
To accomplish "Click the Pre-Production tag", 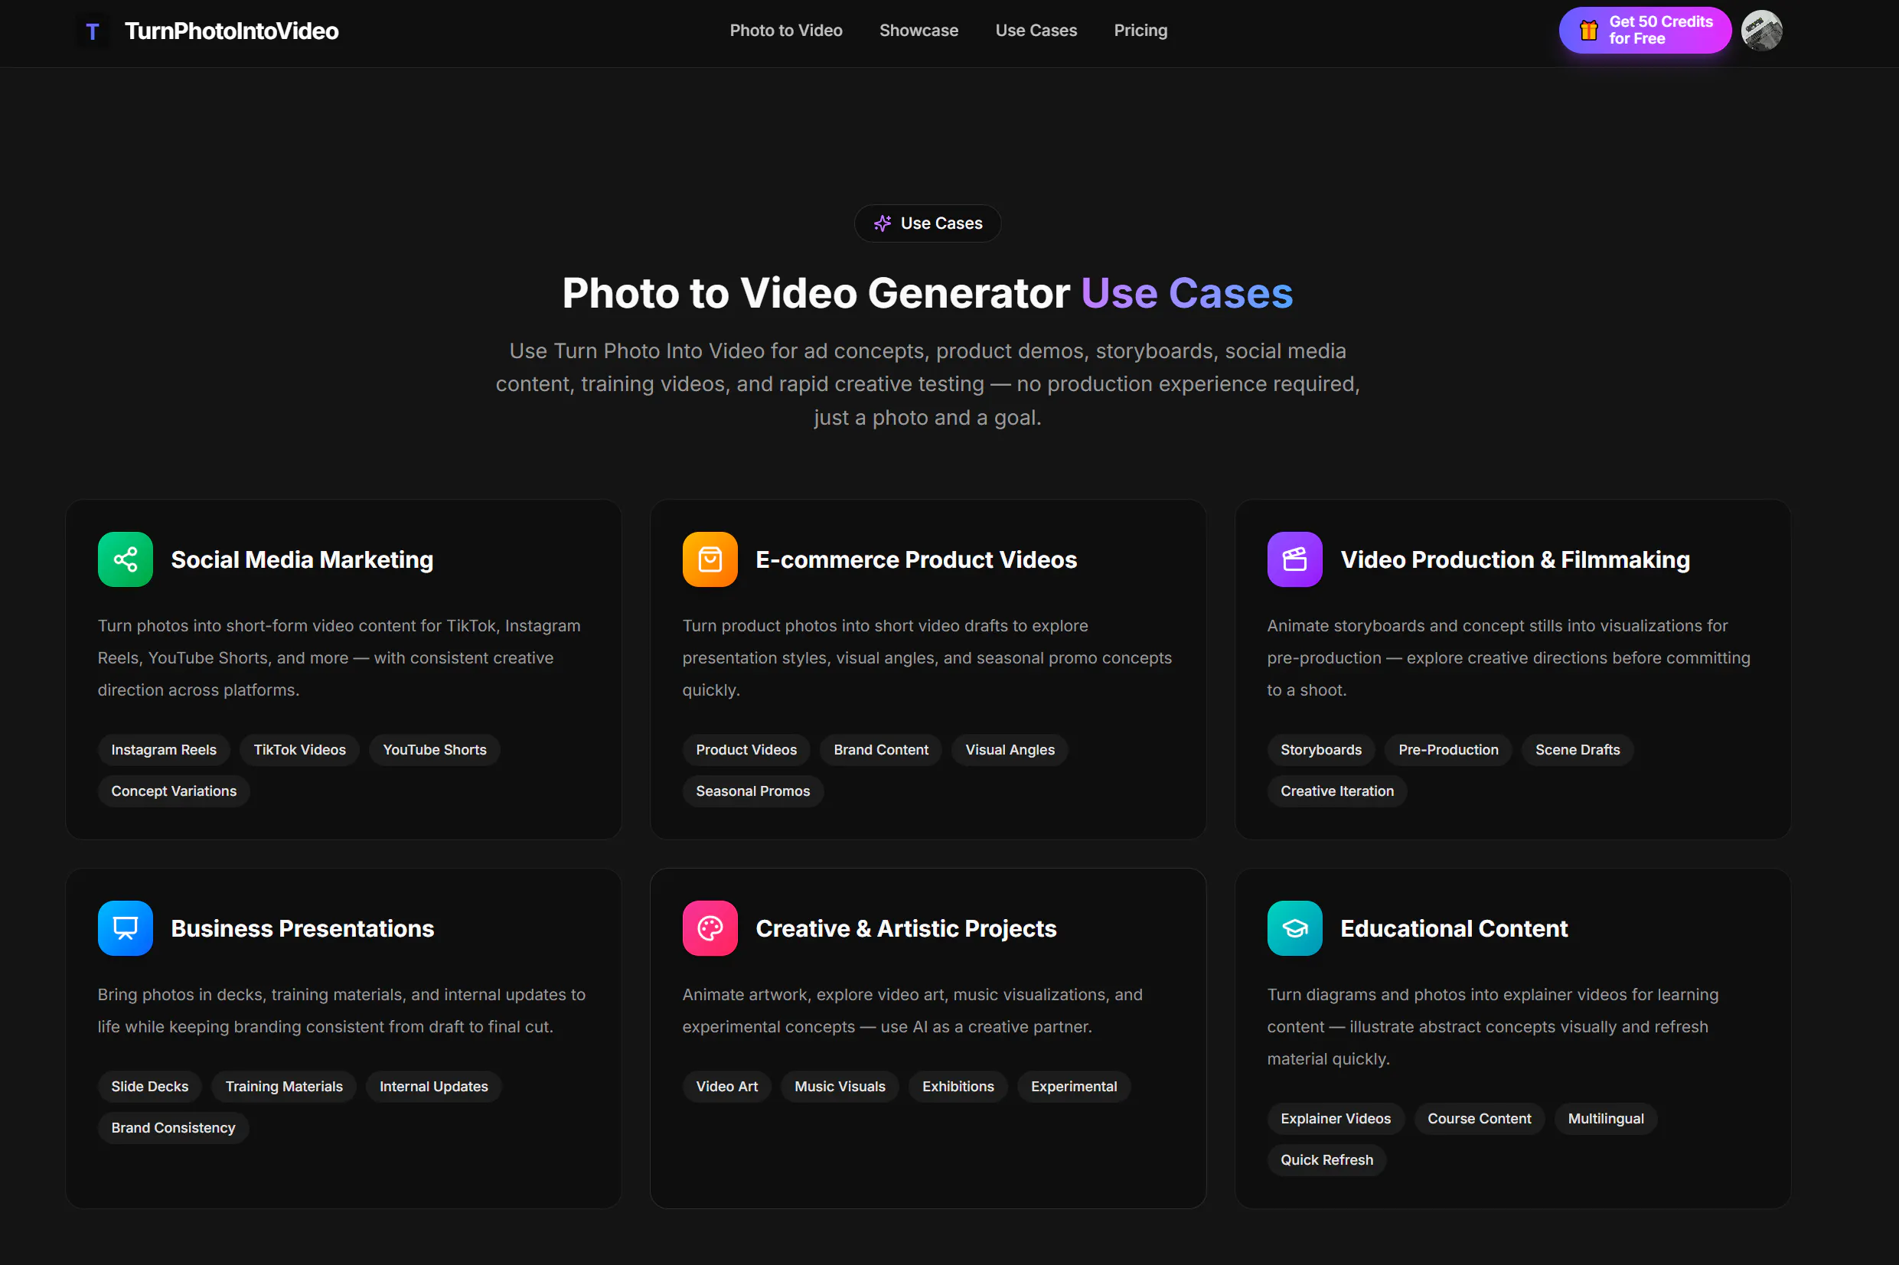I will tap(1449, 749).
